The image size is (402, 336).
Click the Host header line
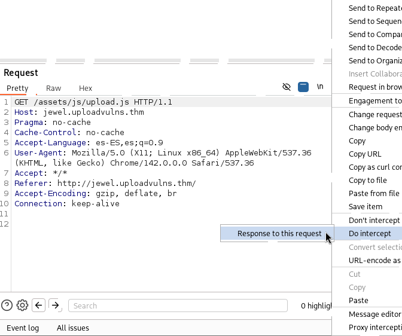pyautogui.click(x=79, y=112)
